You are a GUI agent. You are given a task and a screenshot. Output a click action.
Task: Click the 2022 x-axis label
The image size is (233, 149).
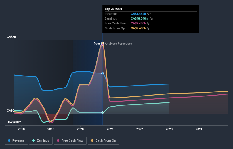click(x=140, y=129)
